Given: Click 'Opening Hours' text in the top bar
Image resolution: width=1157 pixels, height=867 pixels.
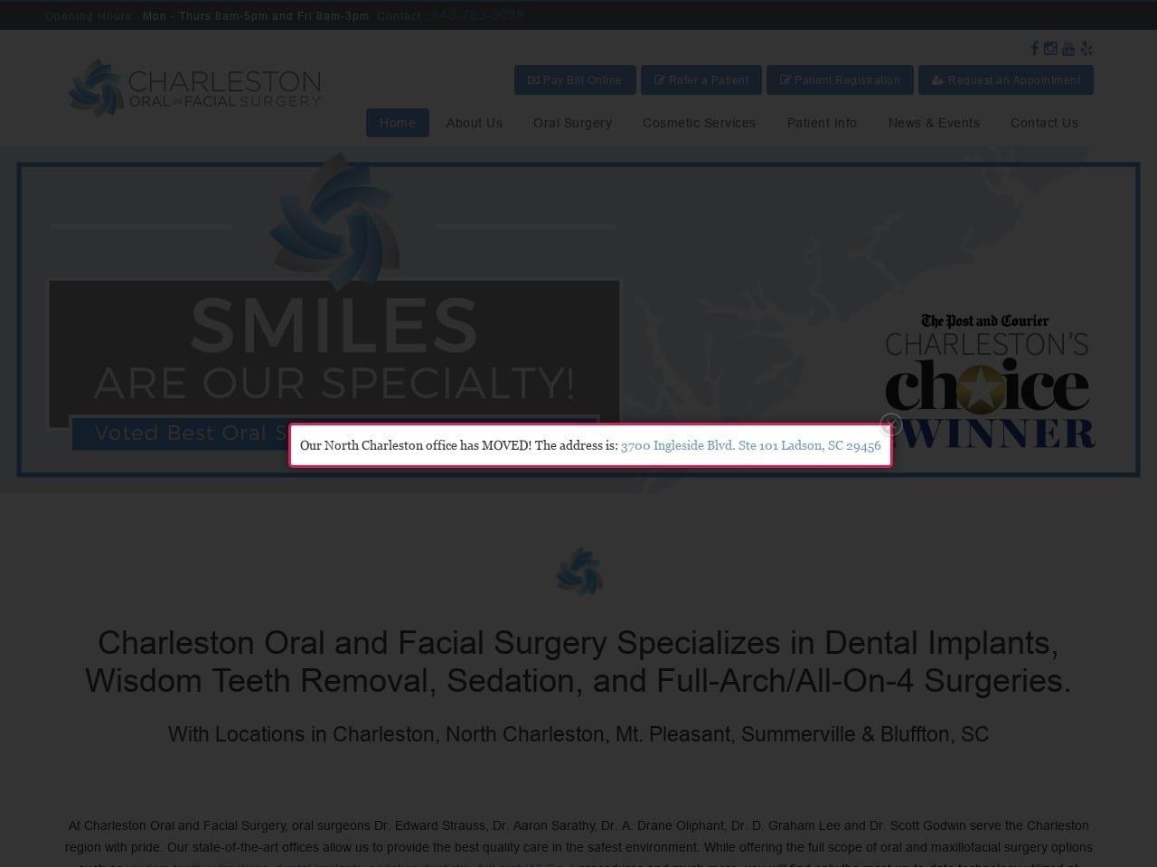Looking at the screenshot, I should [x=88, y=16].
